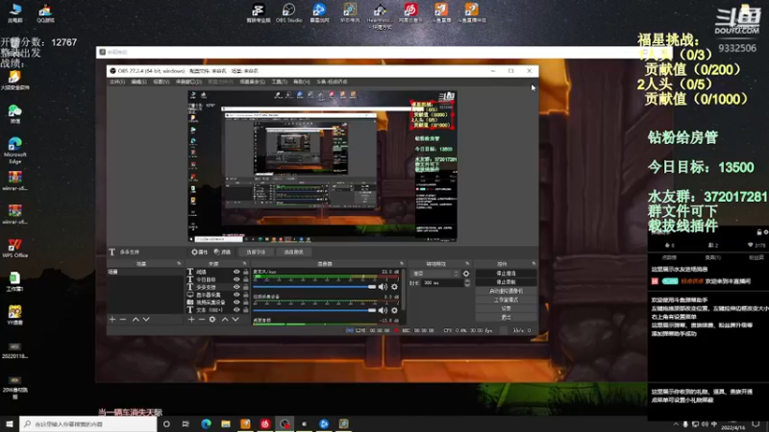The height and width of the screenshot is (432, 769).
Task: Open the 场景集合(S) menu in OBS
Action: point(252,82)
